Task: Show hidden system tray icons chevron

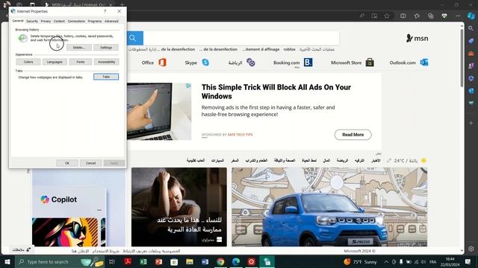Action: [x=386, y=261]
